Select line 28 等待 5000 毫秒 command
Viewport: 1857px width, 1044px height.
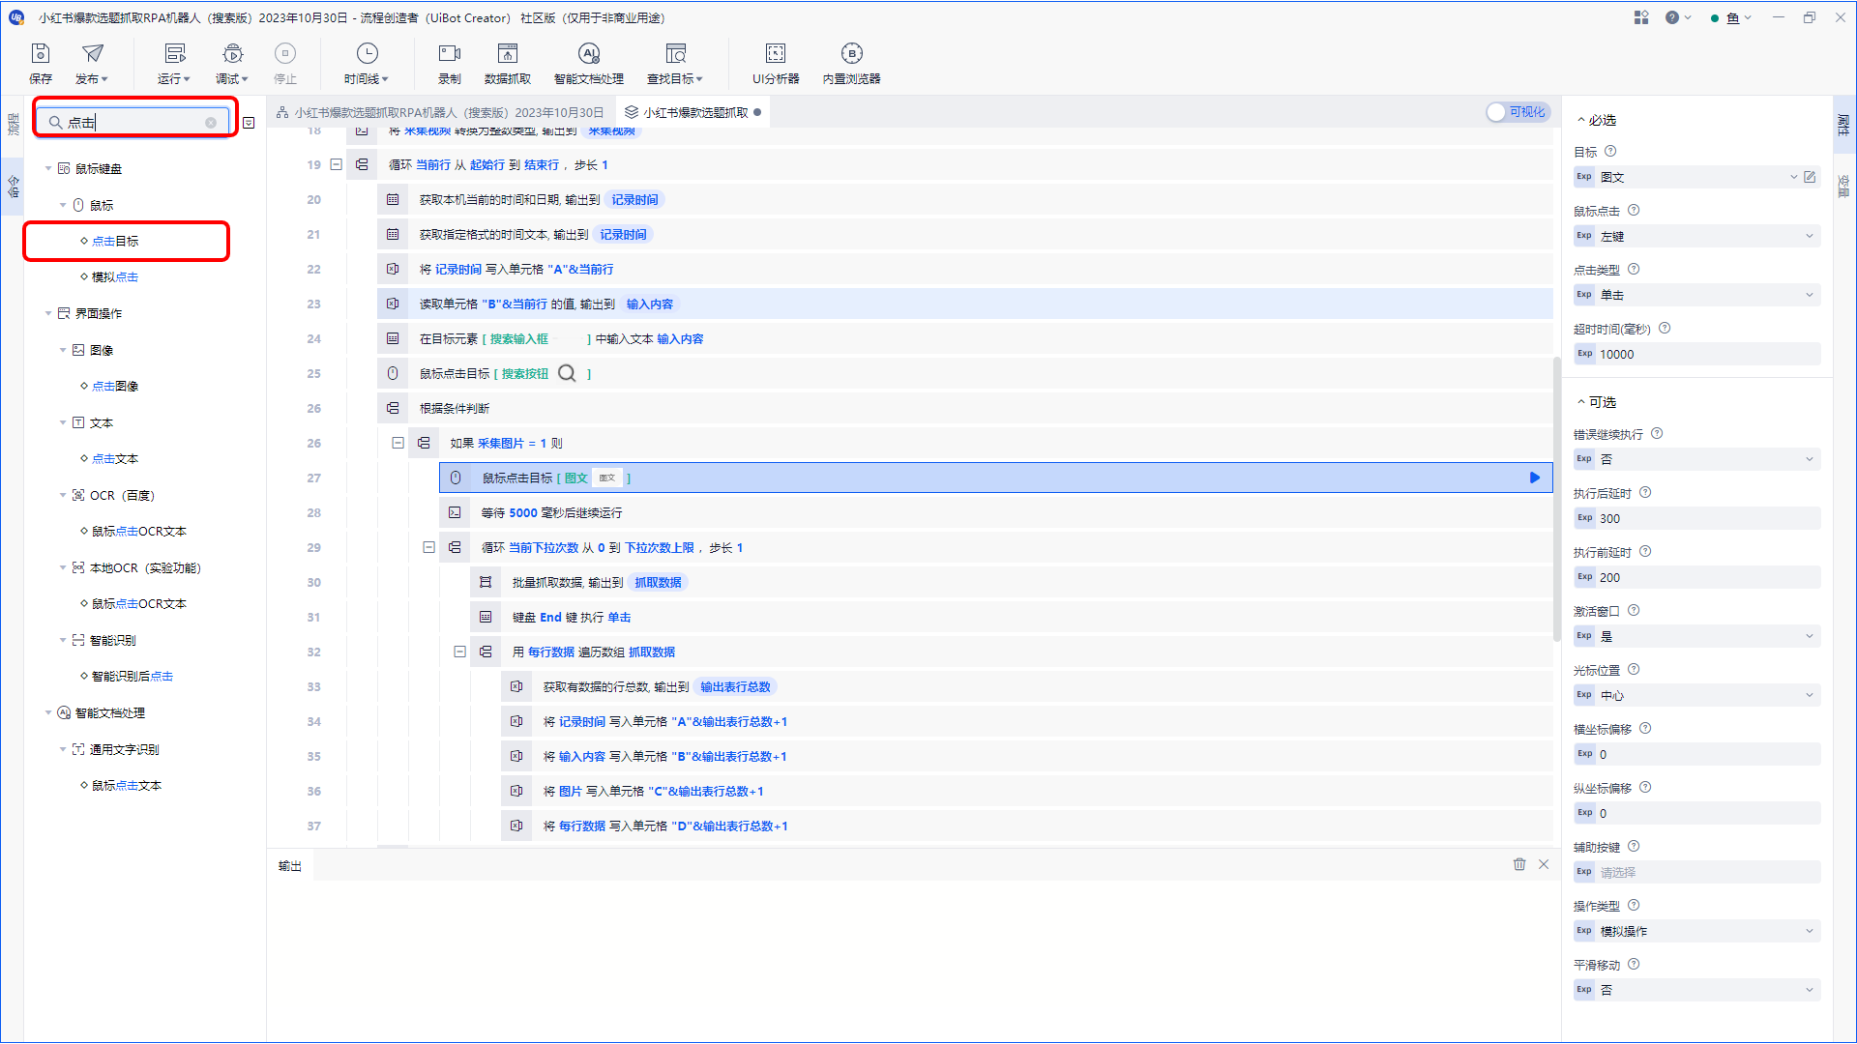coord(995,512)
